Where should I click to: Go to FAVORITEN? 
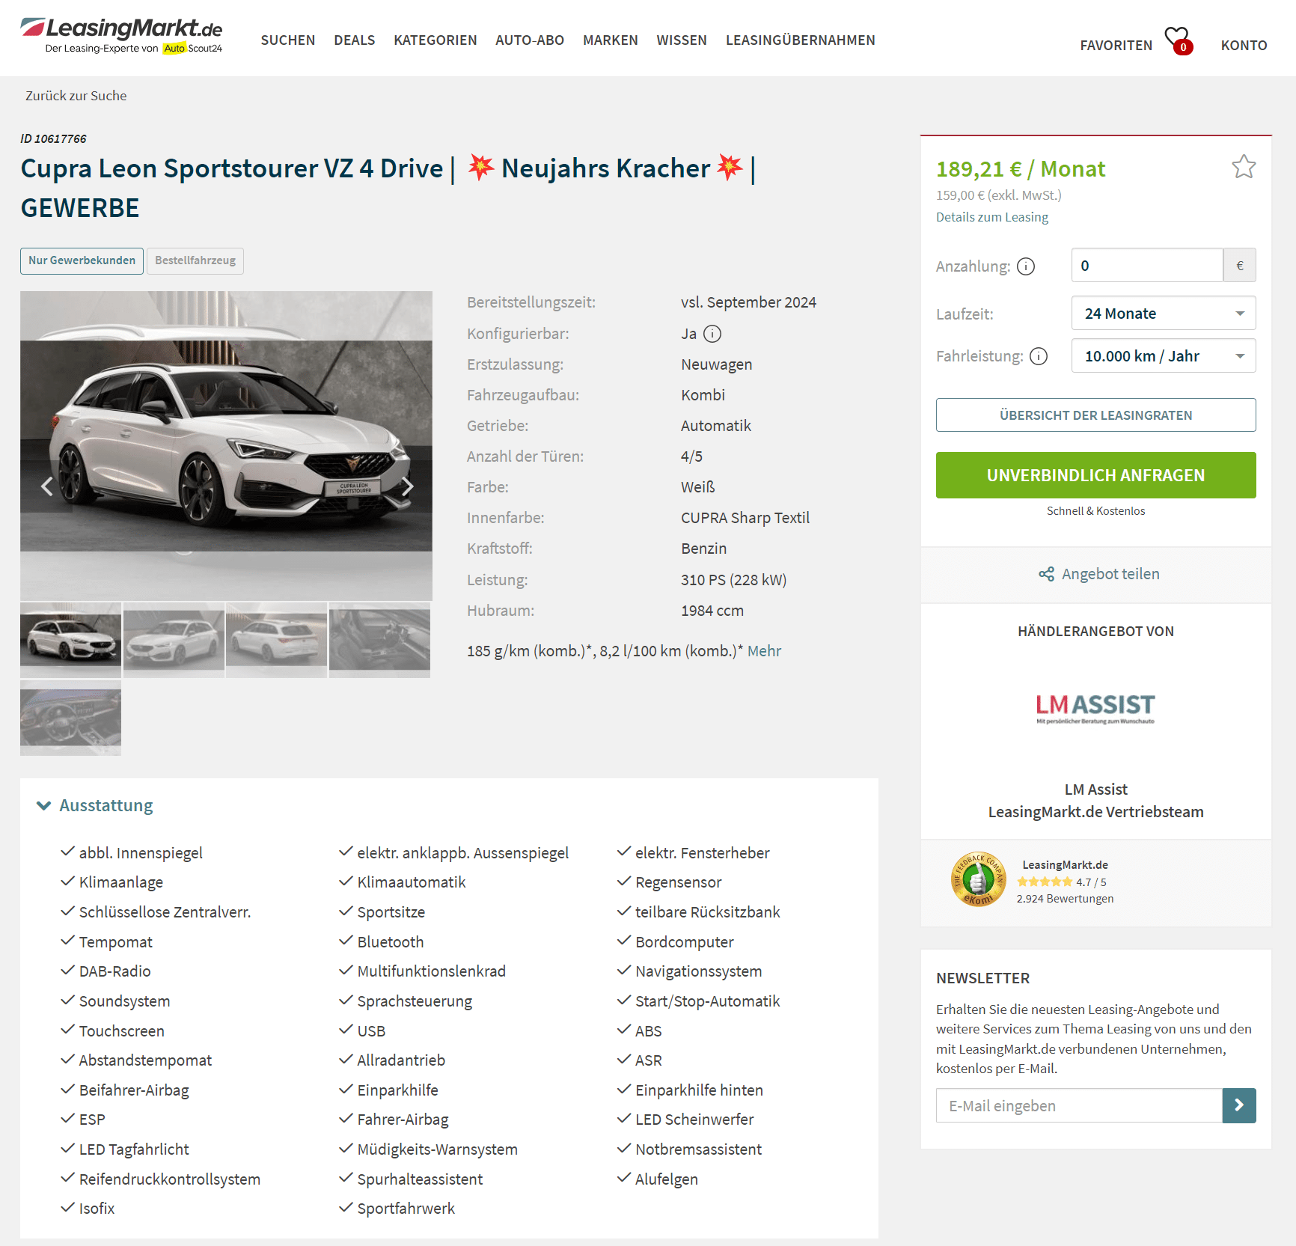1116,46
